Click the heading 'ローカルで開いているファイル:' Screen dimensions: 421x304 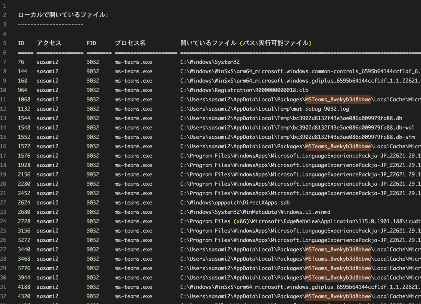(x=63, y=15)
